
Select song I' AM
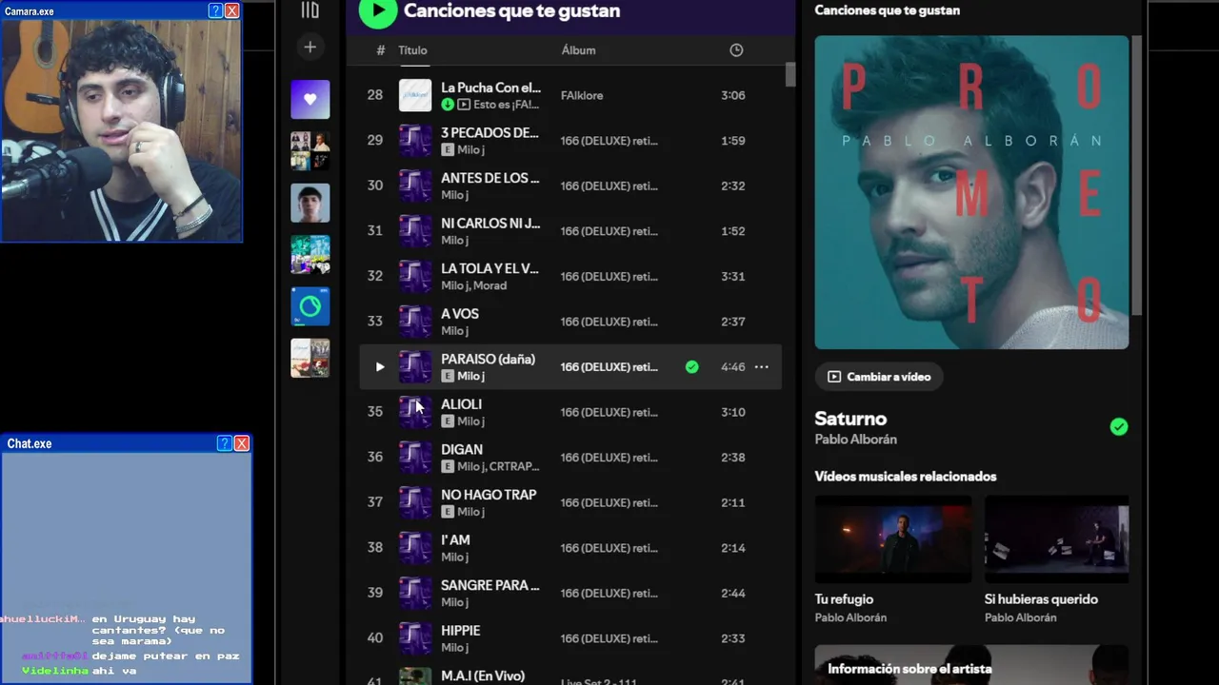[455, 540]
